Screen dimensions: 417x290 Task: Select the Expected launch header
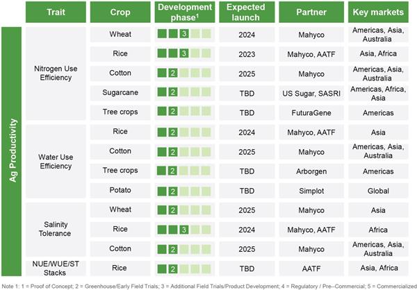(x=247, y=12)
